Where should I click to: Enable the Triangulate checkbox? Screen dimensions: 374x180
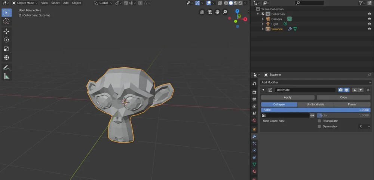pos(319,121)
